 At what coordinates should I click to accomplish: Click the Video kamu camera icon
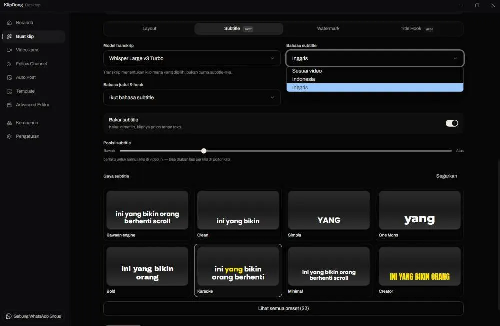9,50
